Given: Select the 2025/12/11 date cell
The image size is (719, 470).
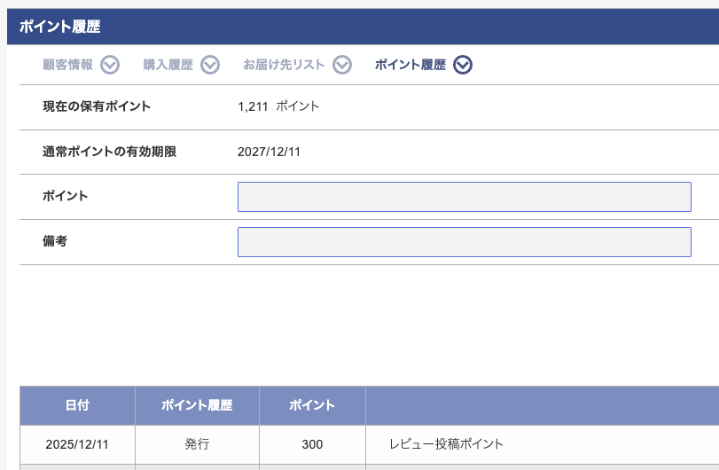Looking at the screenshot, I should [x=77, y=443].
